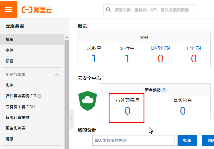
Task: Click the help icon beside 安全预防
Action: tap(164, 90)
